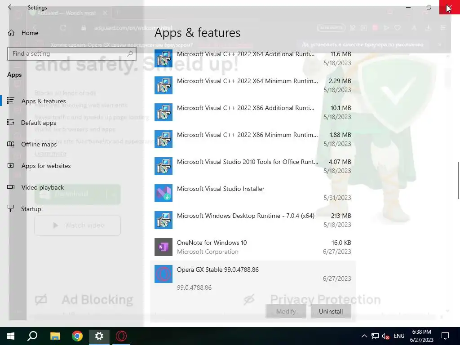Click the Windows Desktop Runtime installer icon
The height and width of the screenshot is (345, 460).
[x=164, y=220]
